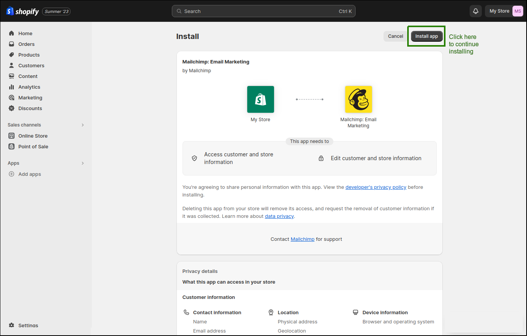Click the Settings gear icon
This screenshot has width=527, height=336.
pos(11,325)
